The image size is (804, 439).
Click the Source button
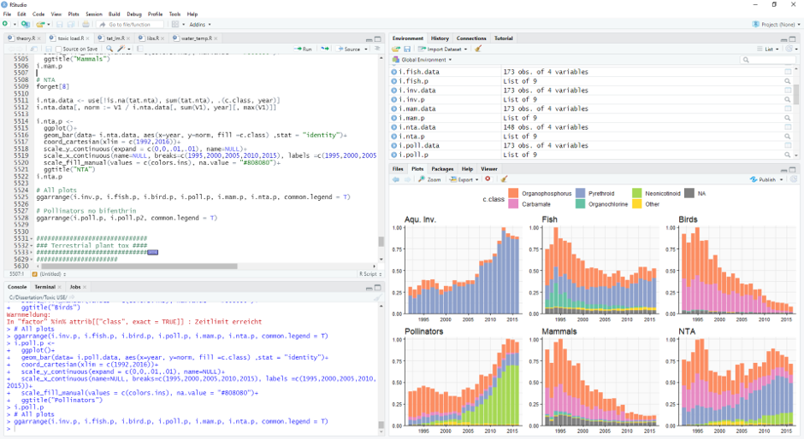click(349, 50)
